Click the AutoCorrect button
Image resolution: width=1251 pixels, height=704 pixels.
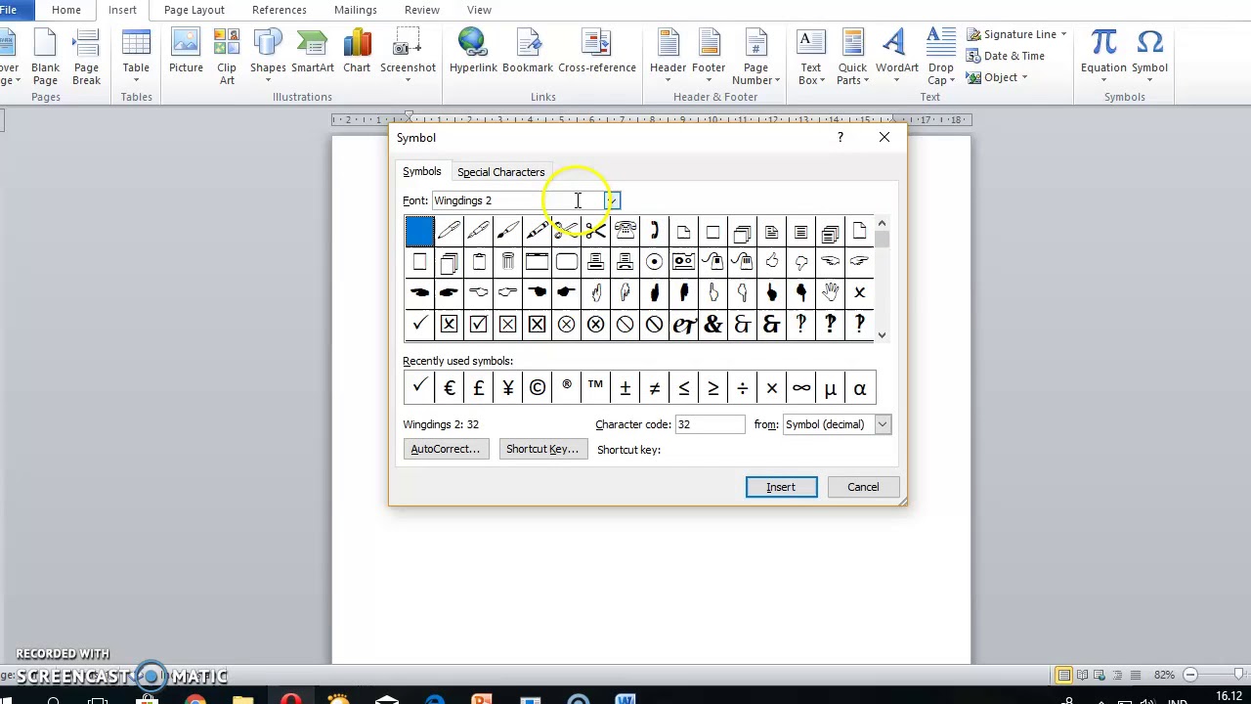[445, 449]
